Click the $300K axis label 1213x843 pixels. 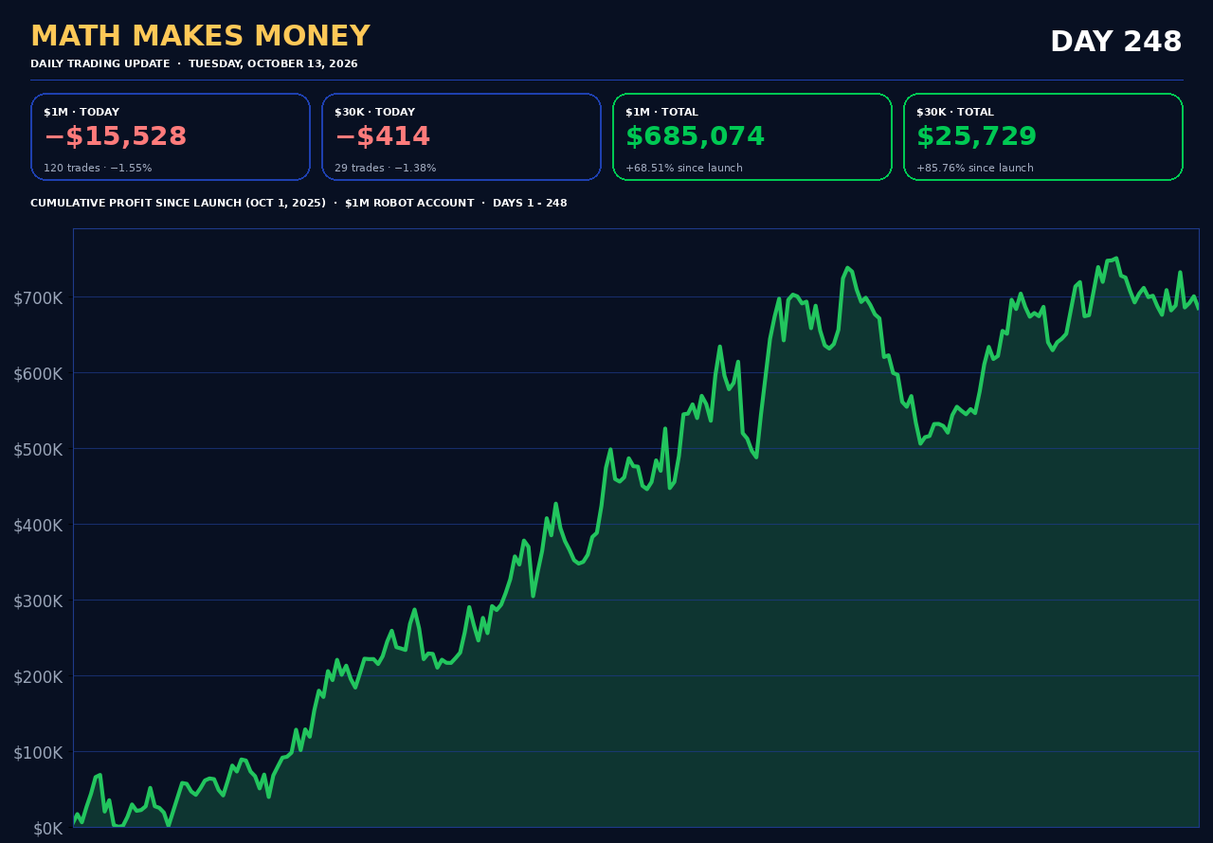point(38,601)
